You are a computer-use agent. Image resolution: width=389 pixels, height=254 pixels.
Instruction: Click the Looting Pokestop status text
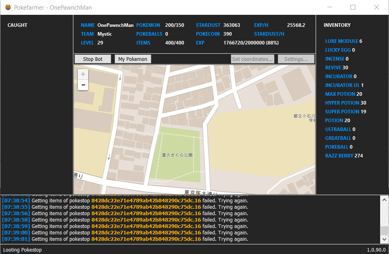click(22, 250)
